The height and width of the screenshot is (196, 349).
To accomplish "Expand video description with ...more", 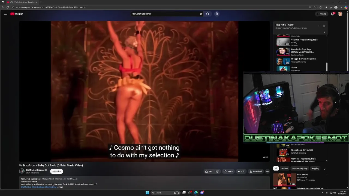I will point(60,187).
